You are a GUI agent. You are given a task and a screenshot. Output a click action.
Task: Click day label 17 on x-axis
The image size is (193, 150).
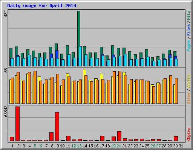(102, 146)
